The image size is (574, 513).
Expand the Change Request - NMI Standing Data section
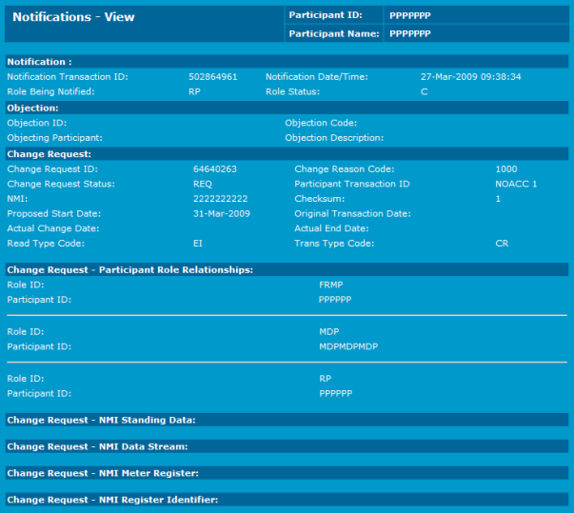101,420
